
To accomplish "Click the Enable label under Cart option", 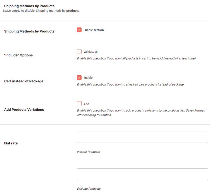I will coord(88,78).
